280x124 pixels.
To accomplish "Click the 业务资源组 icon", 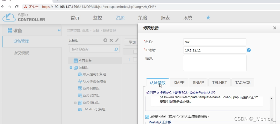I will click(80, 95).
